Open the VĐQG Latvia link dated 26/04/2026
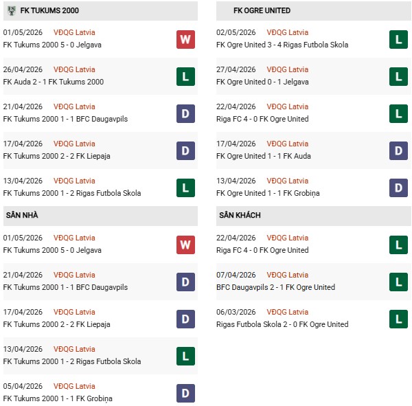 (x=74, y=69)
